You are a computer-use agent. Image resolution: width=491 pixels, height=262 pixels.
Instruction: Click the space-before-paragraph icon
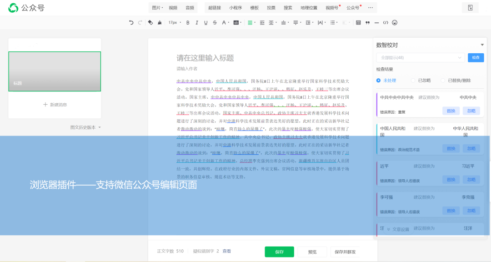pos(283,23)
